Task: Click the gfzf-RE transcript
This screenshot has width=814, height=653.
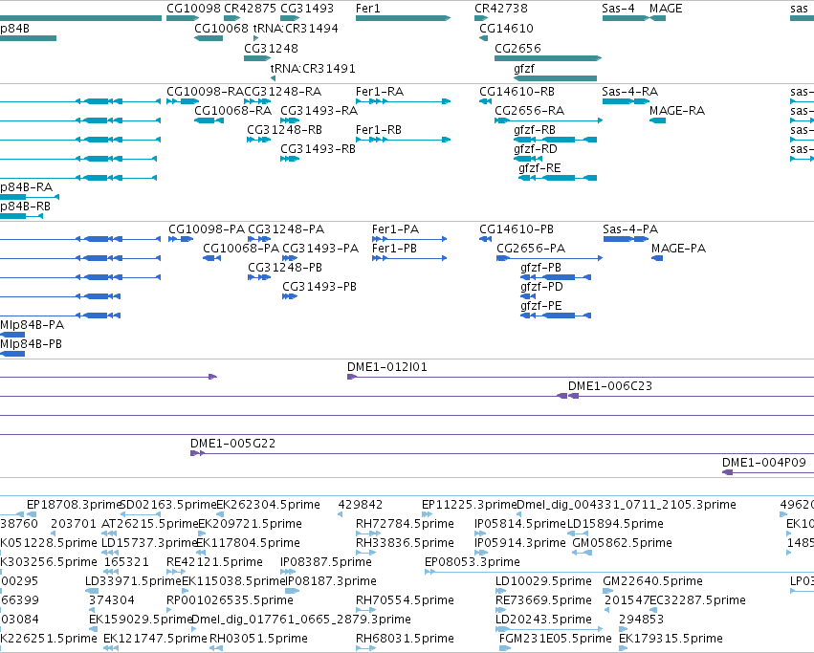Action: pos(558,178)
